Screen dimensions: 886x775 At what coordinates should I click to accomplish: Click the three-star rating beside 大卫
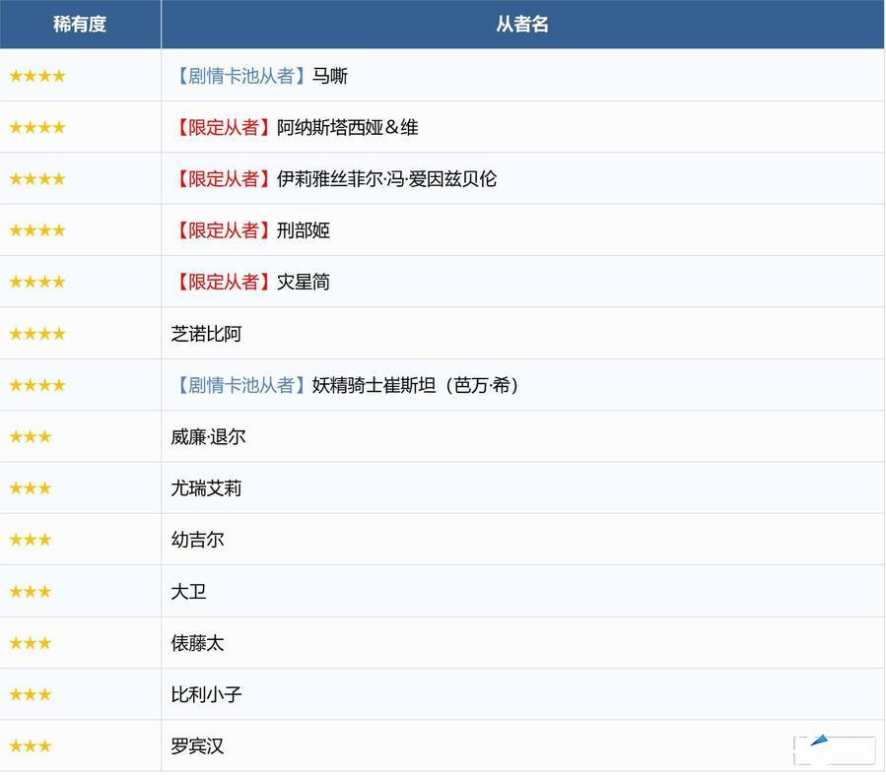click(x=31, y=592)
